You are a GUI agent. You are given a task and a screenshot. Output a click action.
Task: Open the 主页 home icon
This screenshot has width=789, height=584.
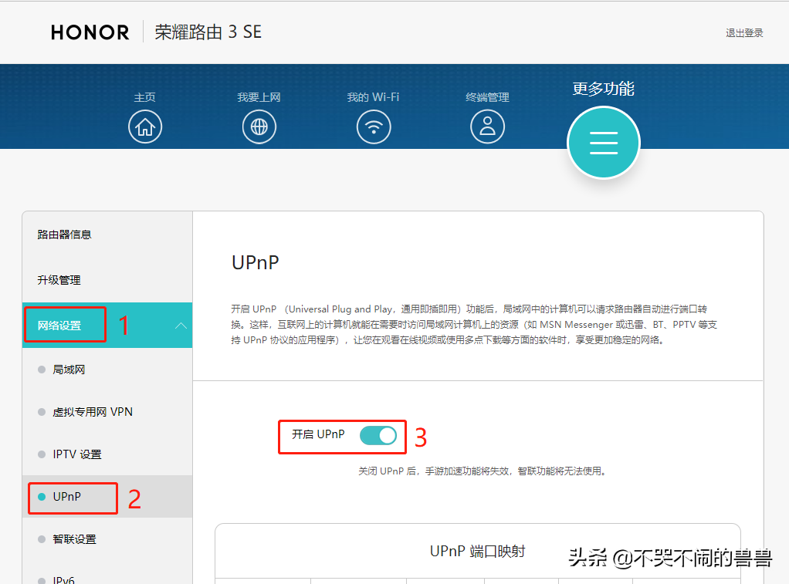(144, 126)
